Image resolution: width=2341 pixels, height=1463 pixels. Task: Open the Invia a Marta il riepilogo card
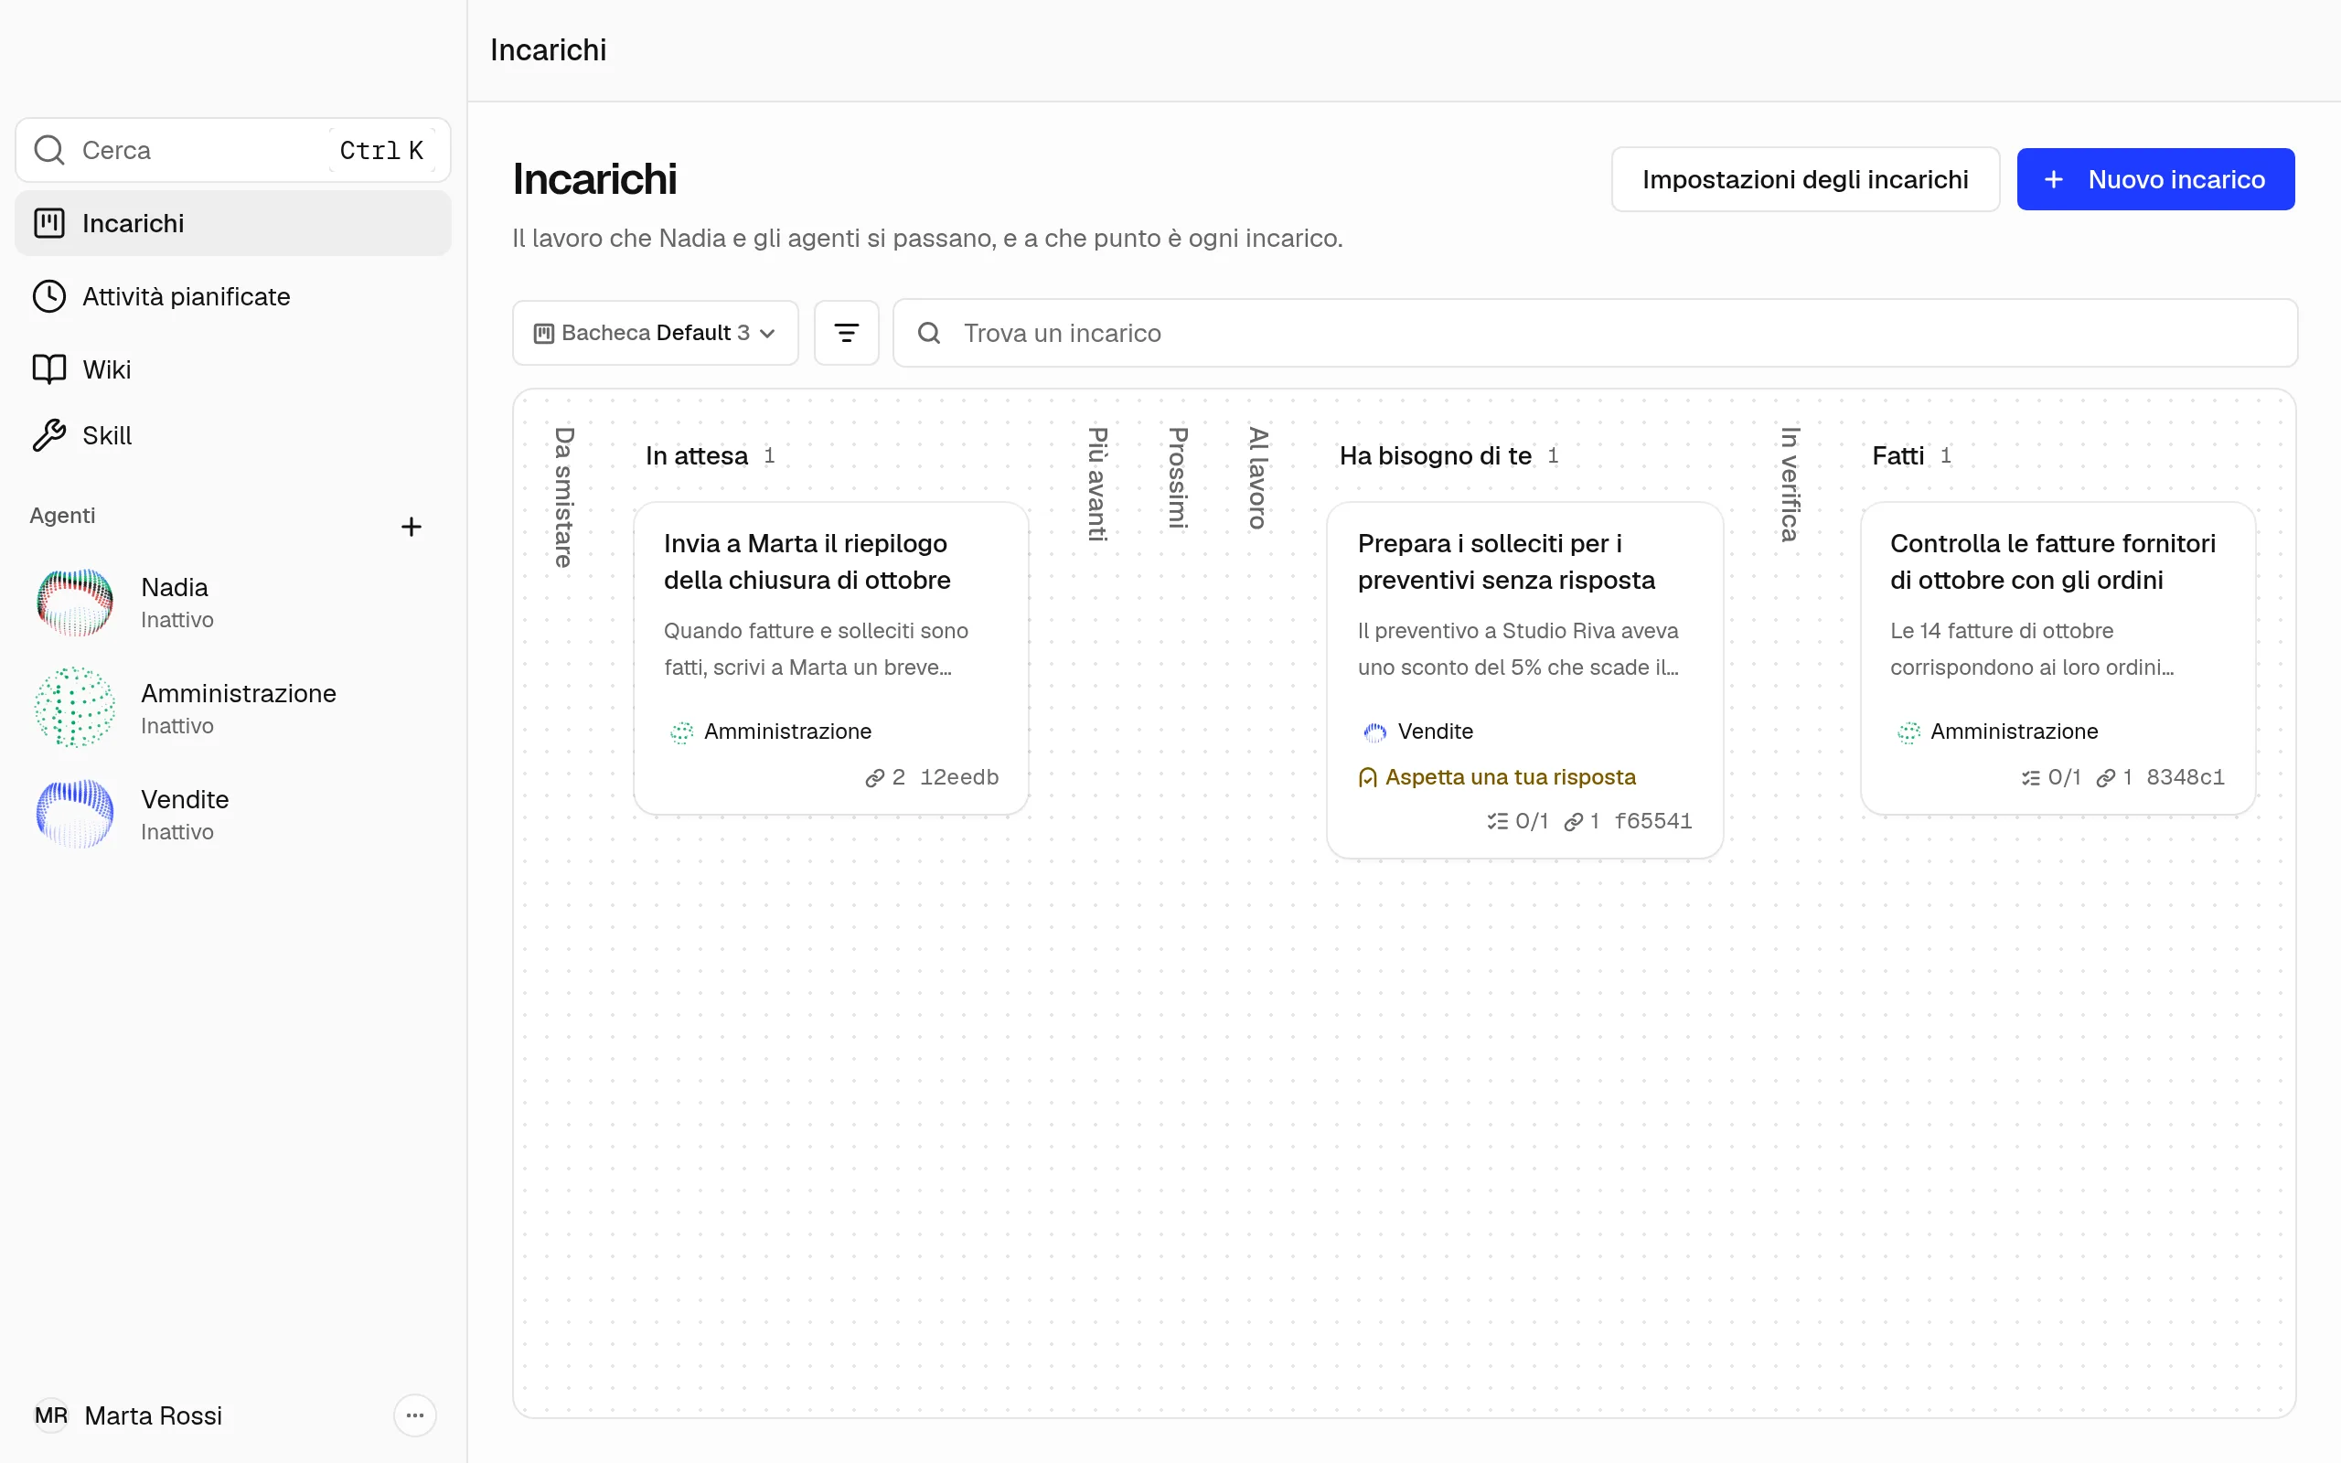tap(831, 658)
